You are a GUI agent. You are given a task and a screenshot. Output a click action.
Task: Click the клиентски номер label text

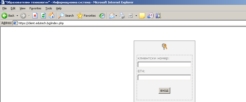[x=154, y=58]
